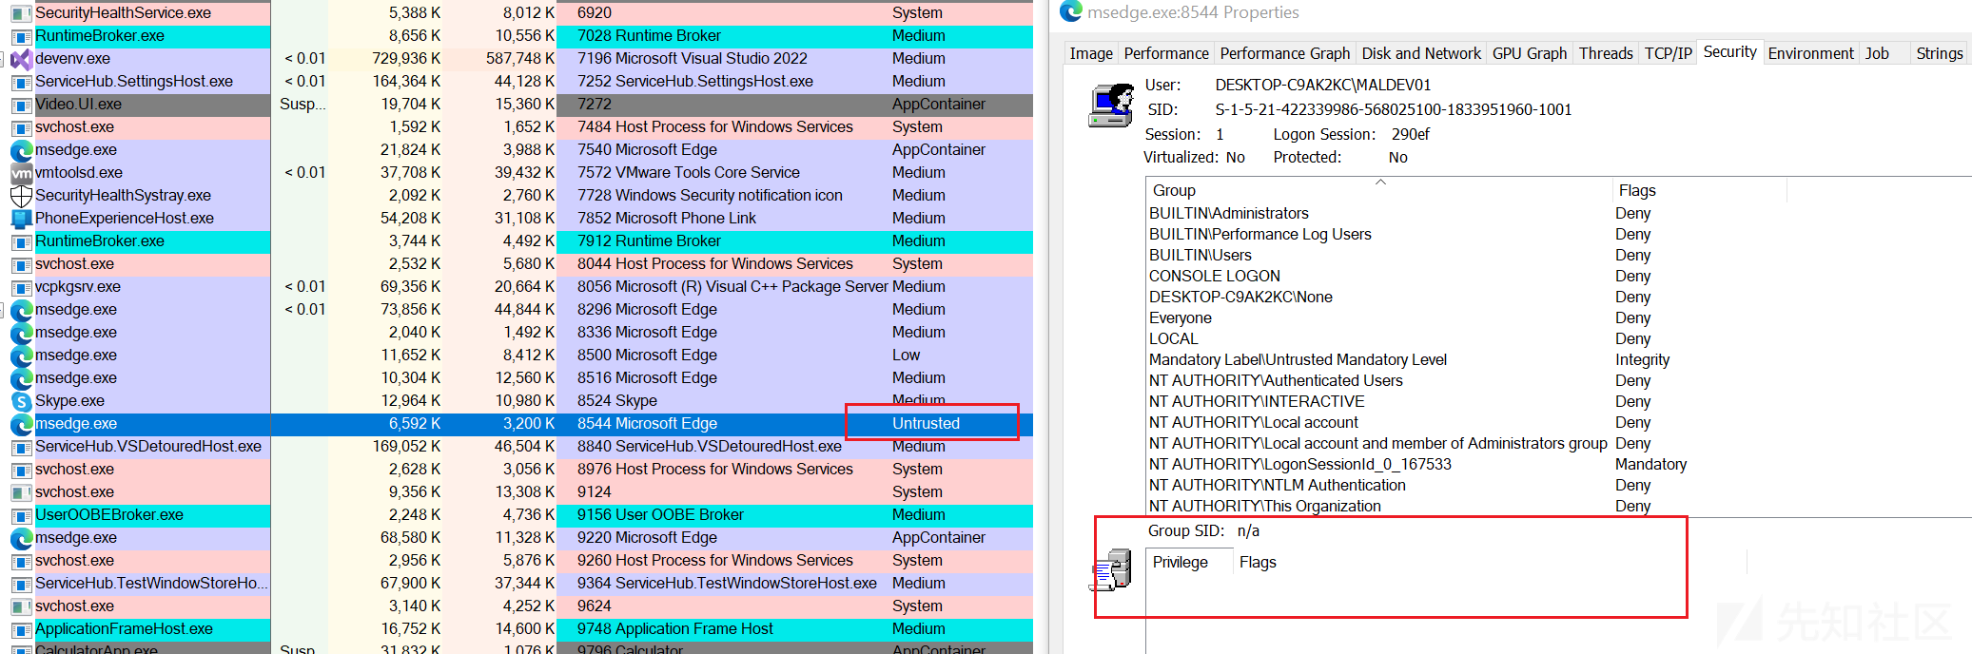Switch to the Strings tab
The height and width of the screenshot is (654, 1972).
point(1940,53)
